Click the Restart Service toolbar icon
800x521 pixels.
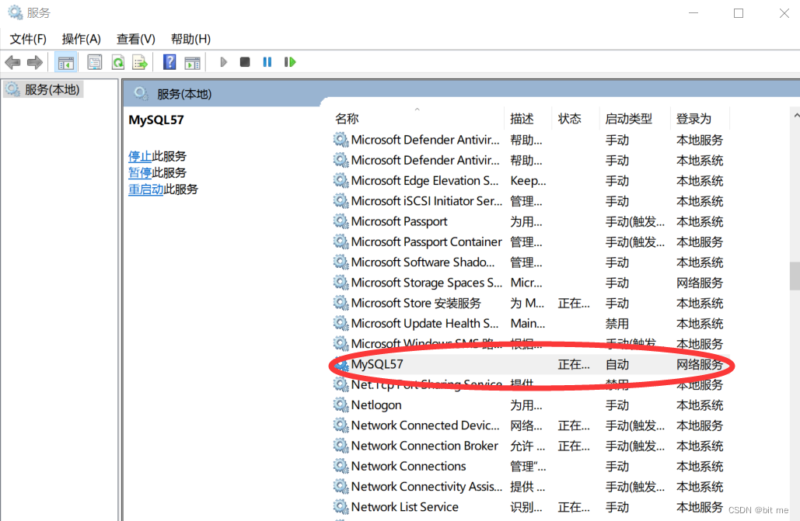point(290,62)
